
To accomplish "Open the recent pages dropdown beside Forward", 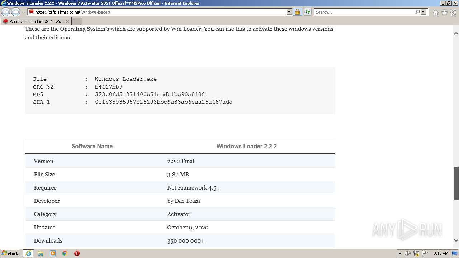I will pos(23,12).
